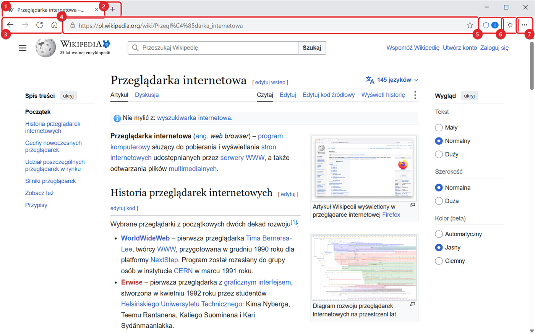This screenshot has height=334, width=535.
Task: Click the Szukaj search button
Action: [312, 48]
